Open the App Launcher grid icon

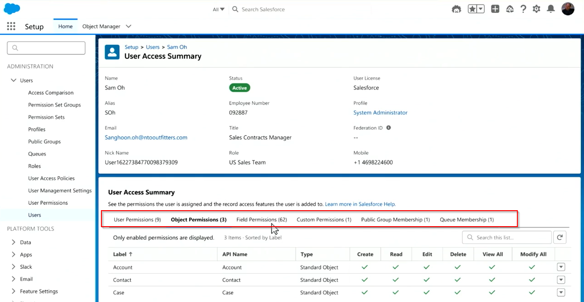point(11,26)
